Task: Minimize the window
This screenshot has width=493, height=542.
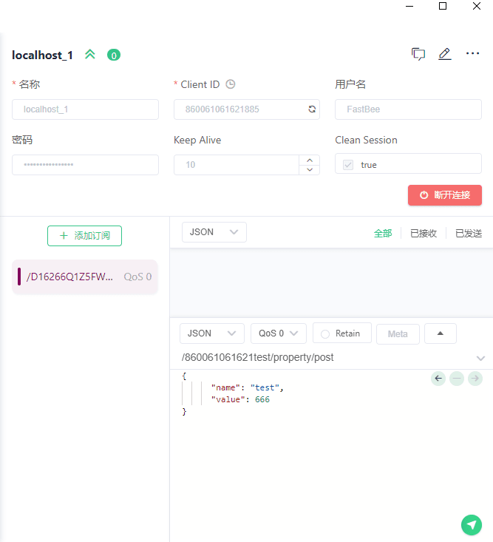Action: click(409, 6)
